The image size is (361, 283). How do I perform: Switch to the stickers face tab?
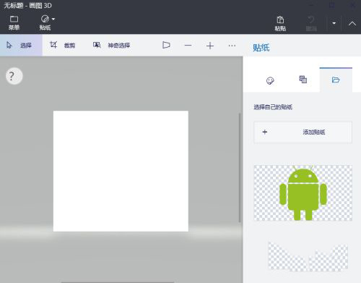[x=270, y=80]
